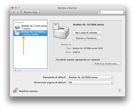Screen dimensions: 135x110
Task: Click the yellow minimize window button
Action: 16,8
